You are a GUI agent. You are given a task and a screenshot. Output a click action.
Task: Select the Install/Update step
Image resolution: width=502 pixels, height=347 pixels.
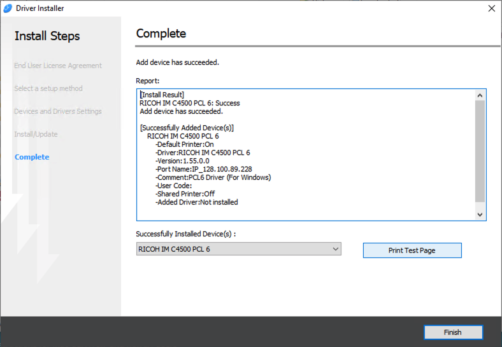[36, 134]
